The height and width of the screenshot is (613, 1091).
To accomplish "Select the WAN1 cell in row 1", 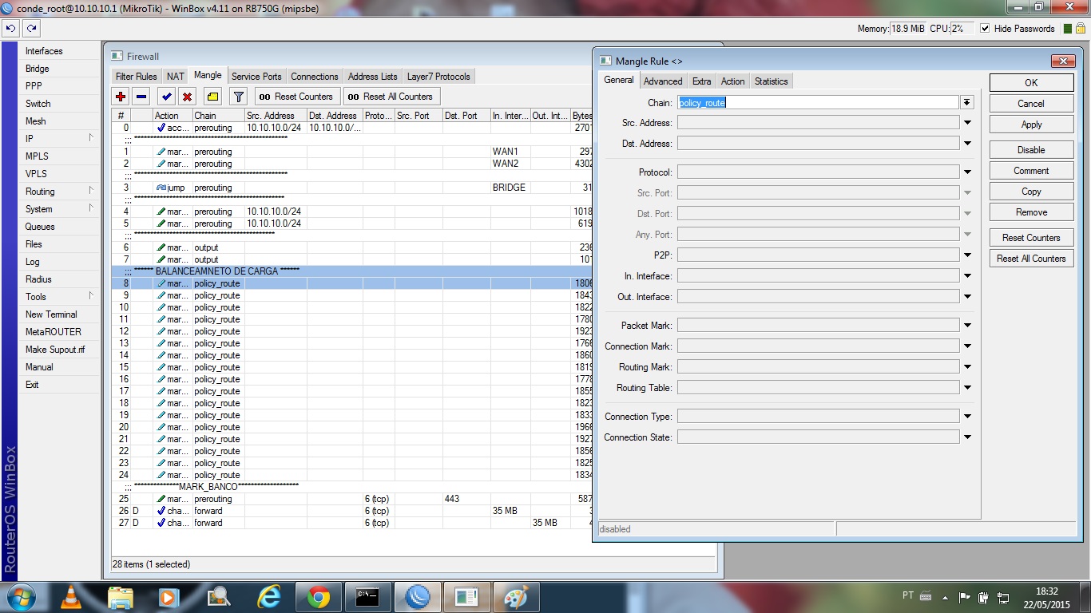I will [x=510, y=152].
